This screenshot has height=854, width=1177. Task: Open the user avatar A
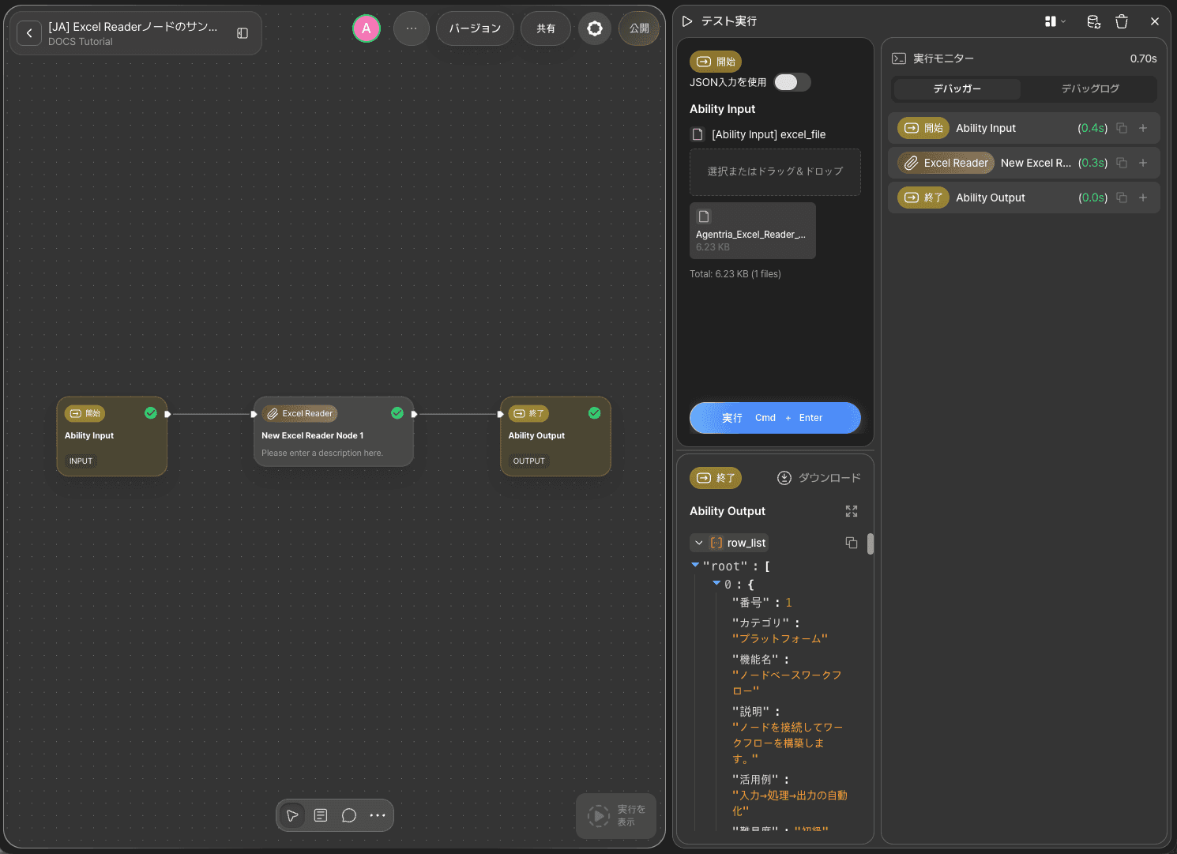click(x=367, y=28)
